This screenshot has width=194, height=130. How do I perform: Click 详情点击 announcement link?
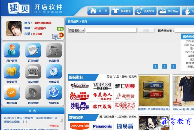54,126
